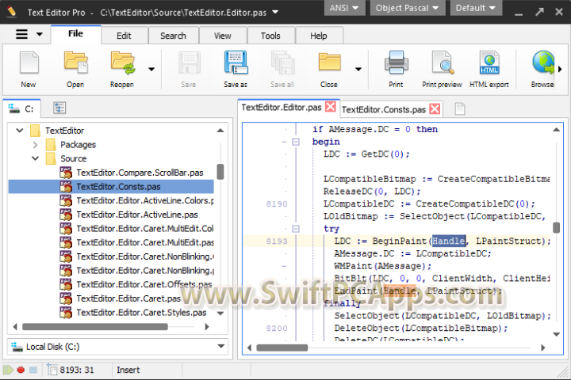
Task: Switch to the Help ribbon tab
Action: pyautogui.click(x=319, y=36)
